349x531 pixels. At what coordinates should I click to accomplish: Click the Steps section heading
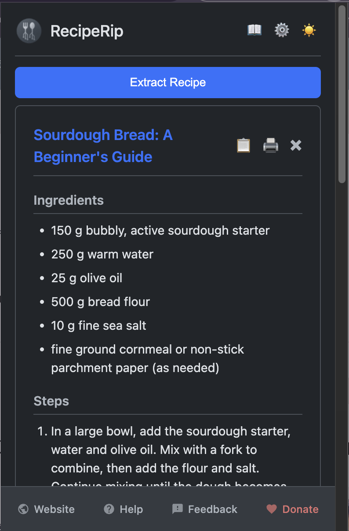point(51,401)
